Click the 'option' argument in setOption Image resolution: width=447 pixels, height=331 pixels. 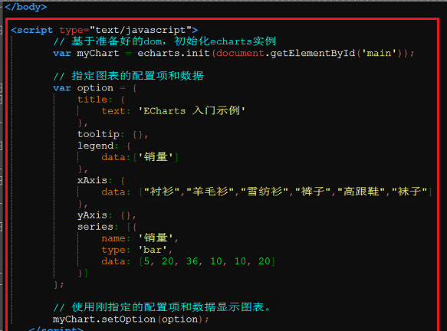tap(179, 320)
